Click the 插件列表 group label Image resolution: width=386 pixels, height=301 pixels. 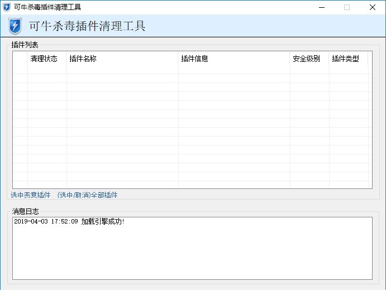(x=25, y=45)
